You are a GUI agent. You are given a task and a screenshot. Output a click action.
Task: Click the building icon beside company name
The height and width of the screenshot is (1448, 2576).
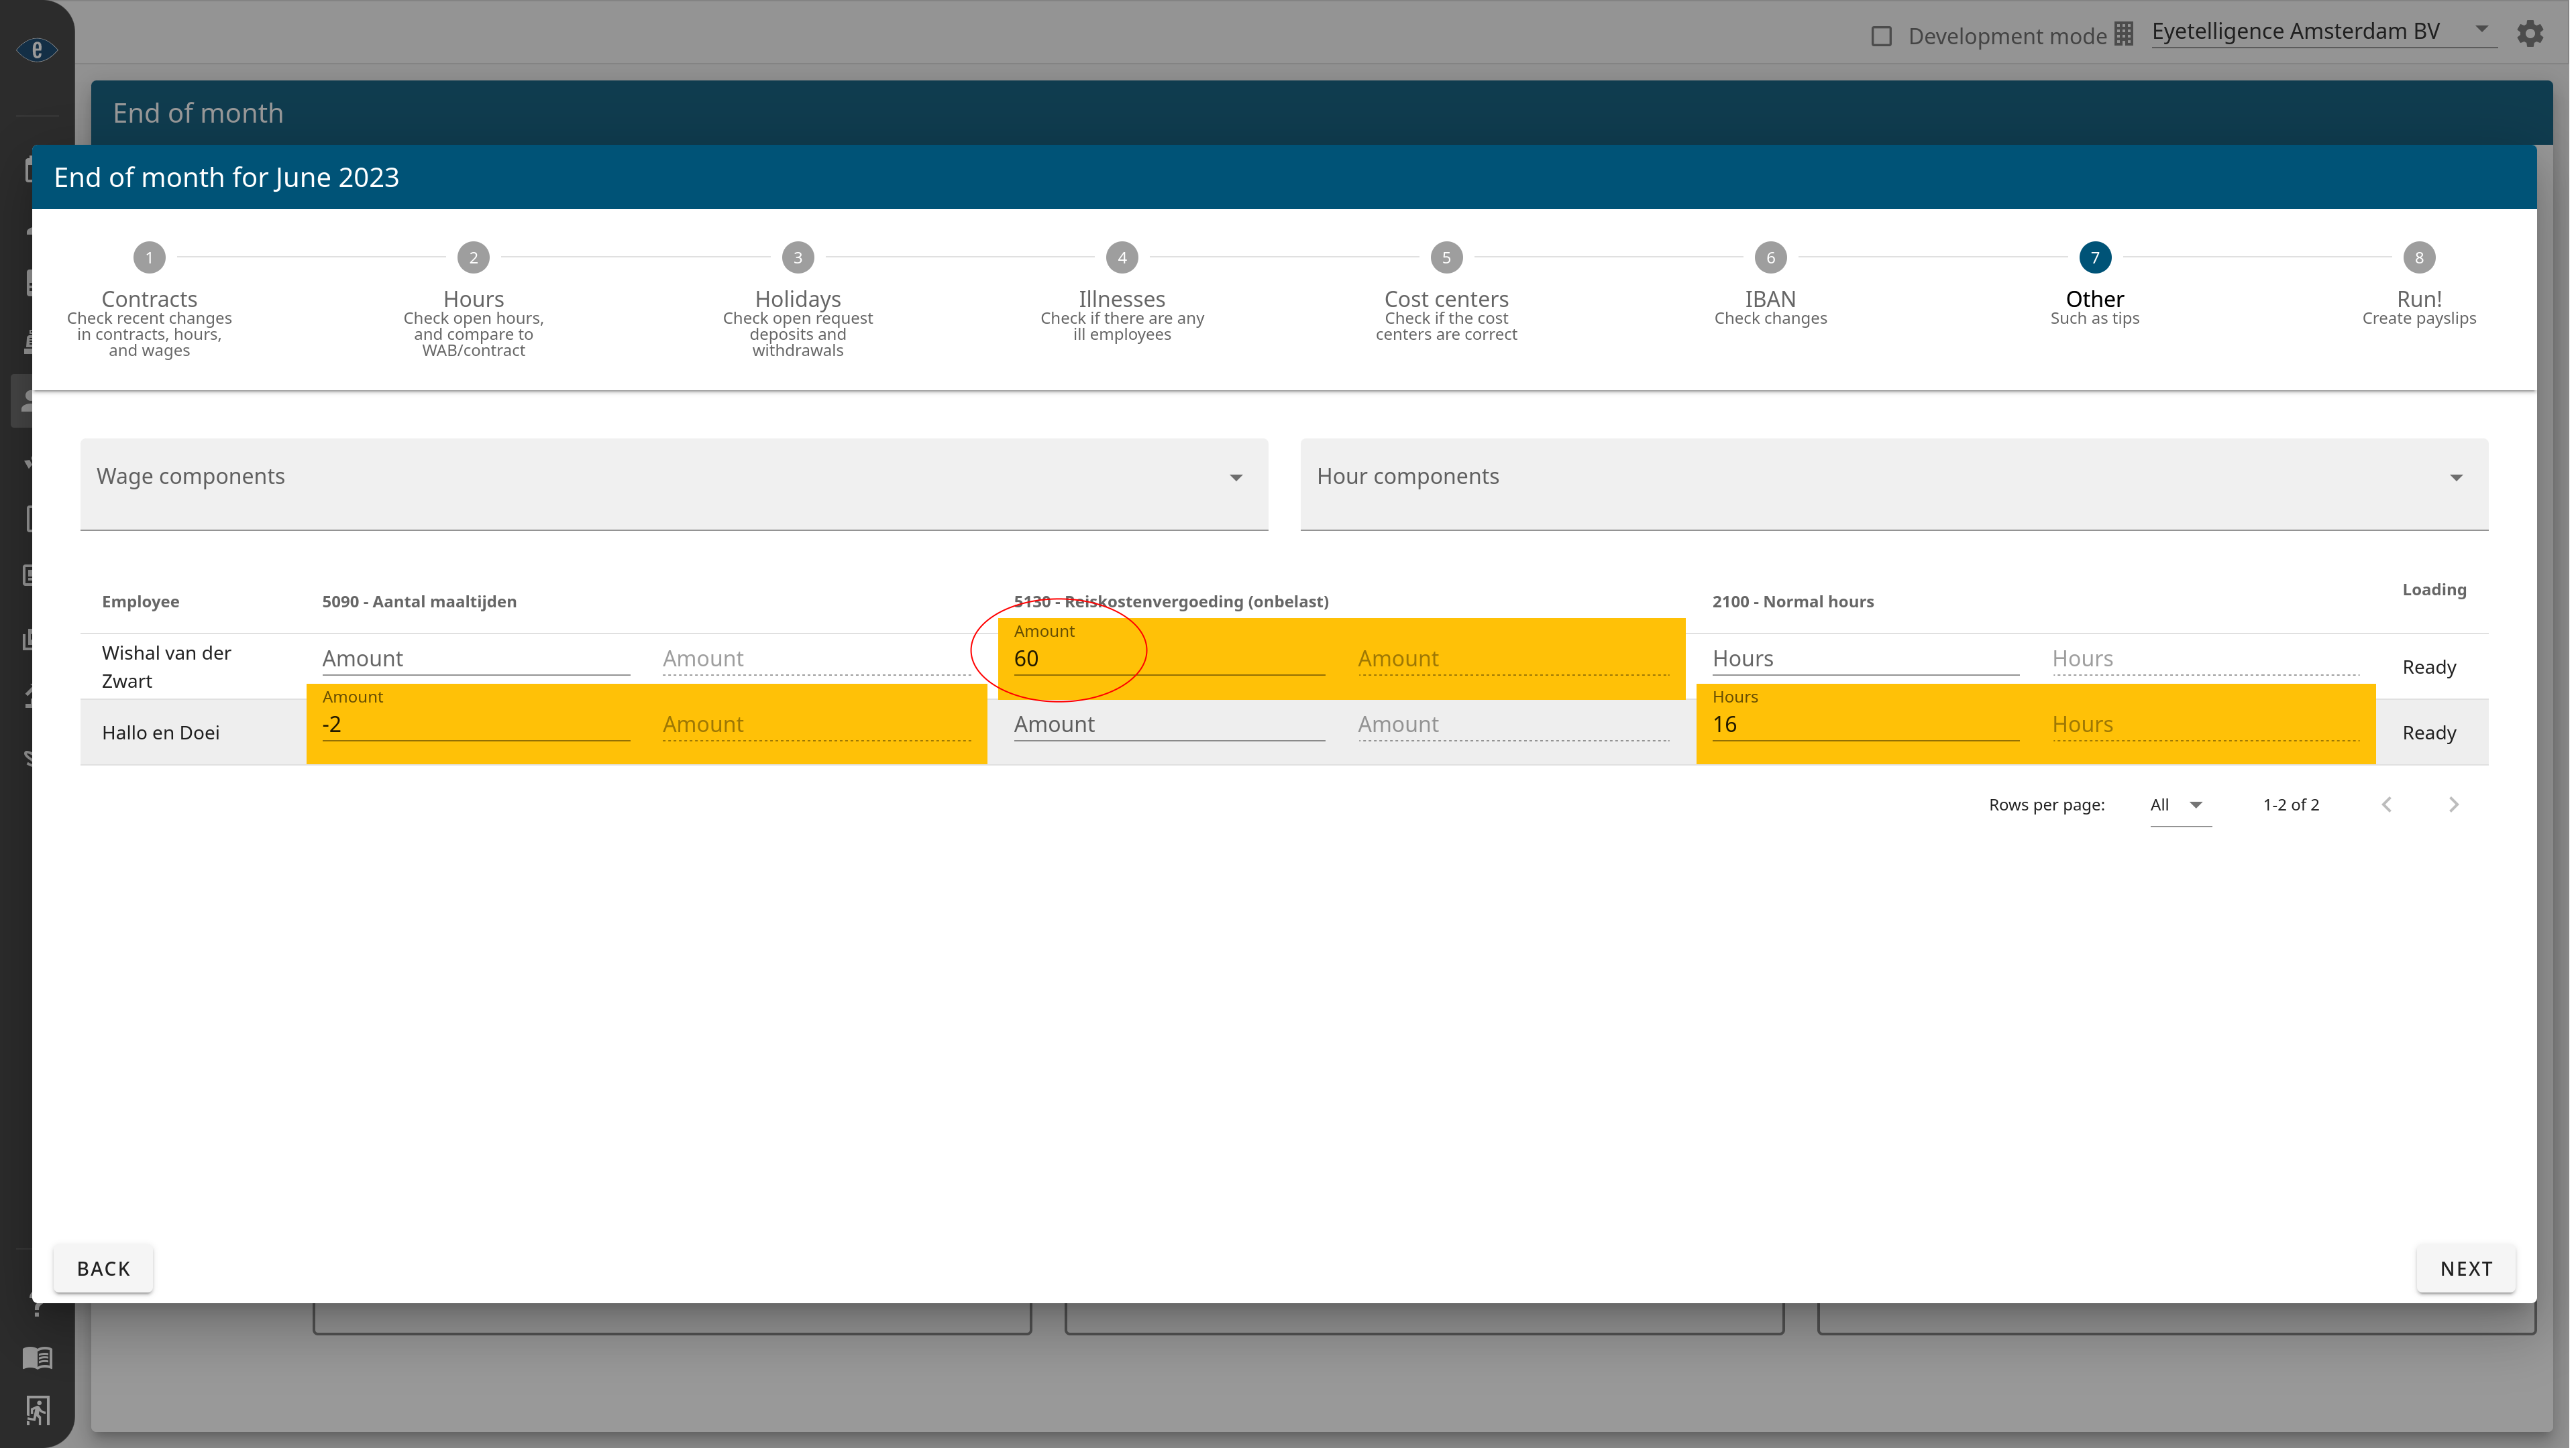(2123, 34)
